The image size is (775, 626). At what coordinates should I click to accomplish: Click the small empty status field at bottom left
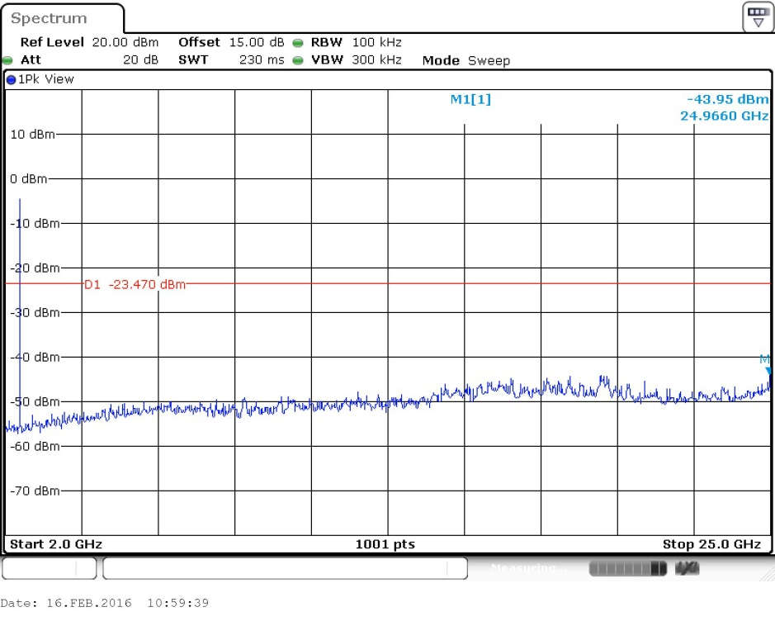(x=49, y=568)
